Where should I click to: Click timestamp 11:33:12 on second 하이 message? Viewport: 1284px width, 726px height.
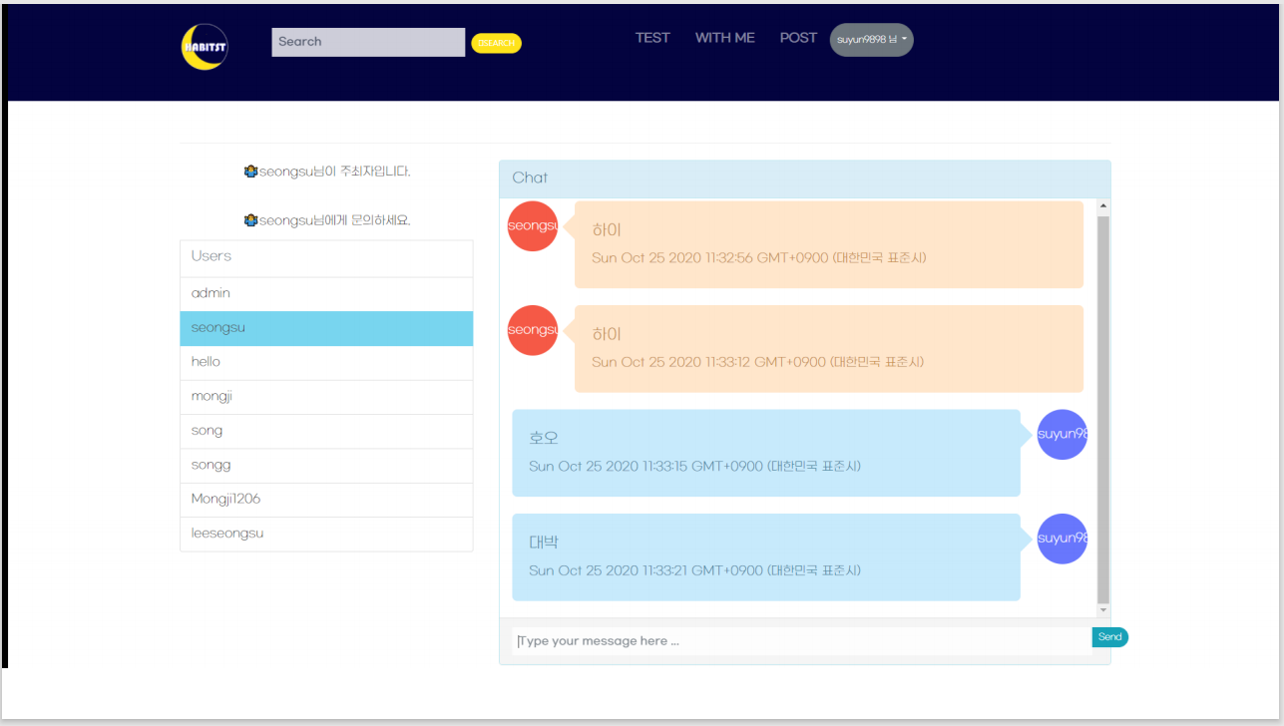[x=758, y=362]
